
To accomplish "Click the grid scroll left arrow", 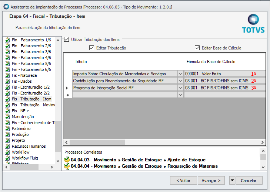I will coord(66,142).
